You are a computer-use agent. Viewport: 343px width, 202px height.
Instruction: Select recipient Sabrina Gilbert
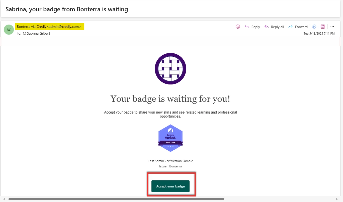pos(38,33)
